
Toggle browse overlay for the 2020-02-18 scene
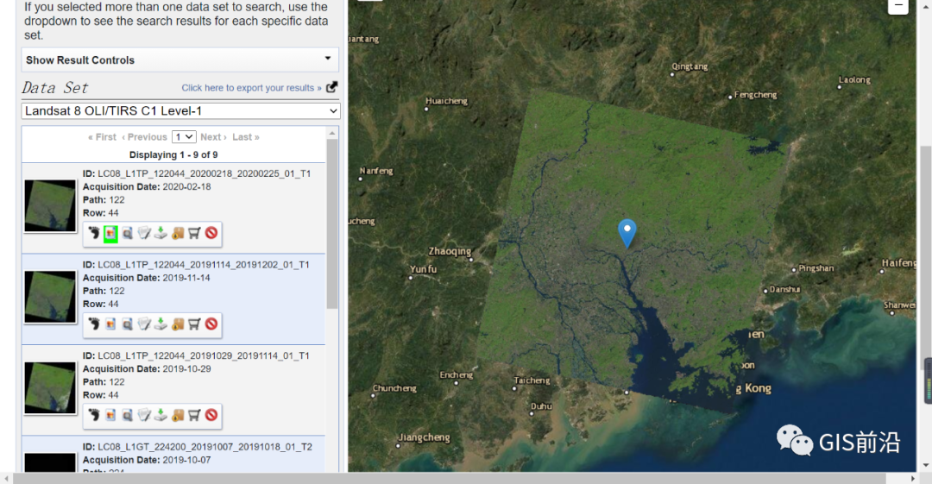(x=110, y=233)
